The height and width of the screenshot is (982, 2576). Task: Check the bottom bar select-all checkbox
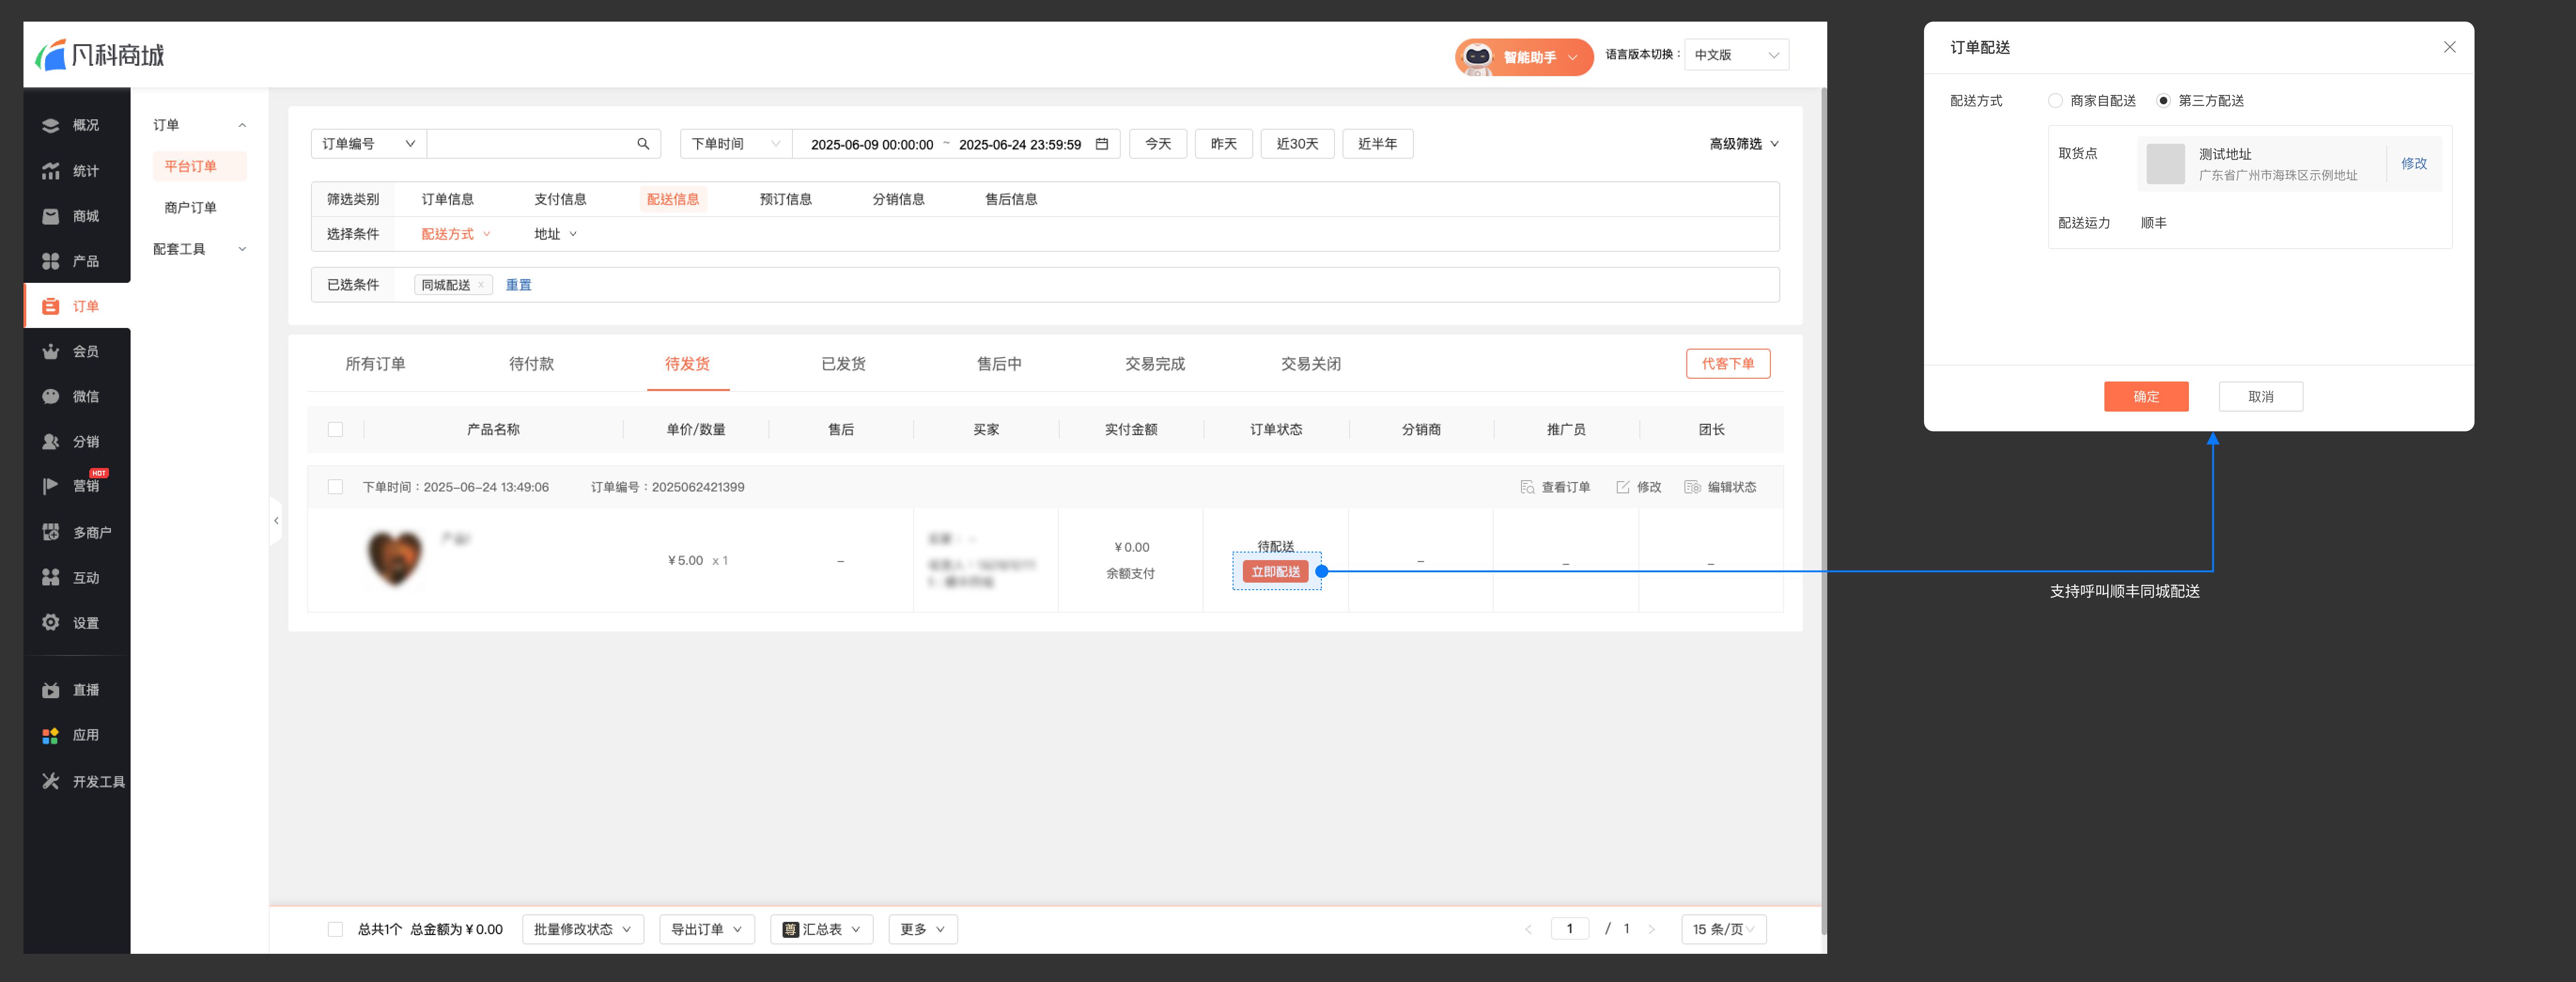(335, 929)
